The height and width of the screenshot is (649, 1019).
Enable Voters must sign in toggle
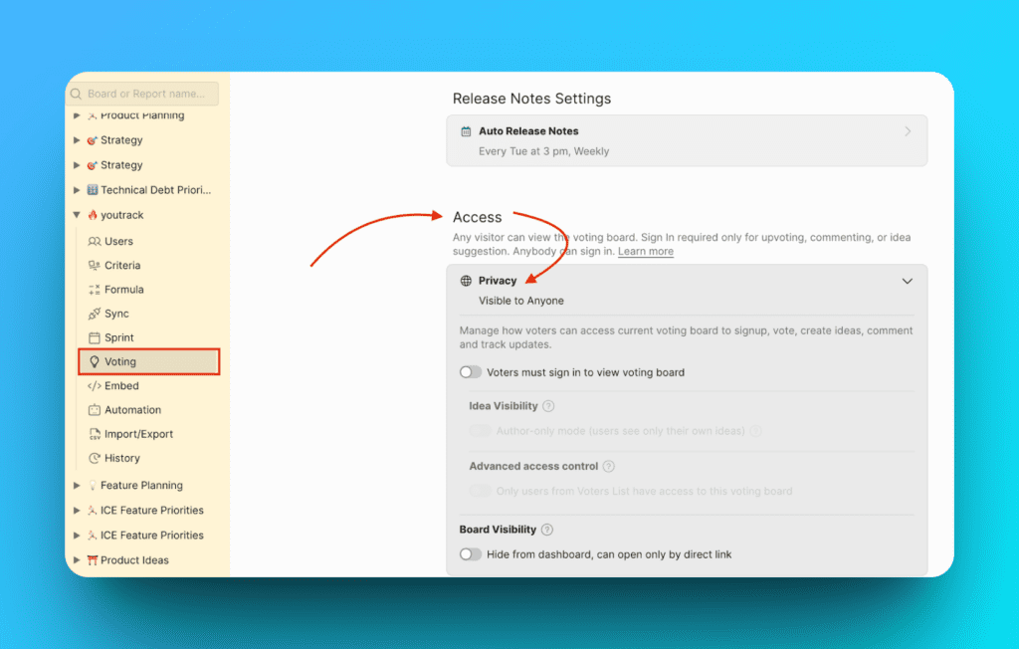click(x=471, y=372)
